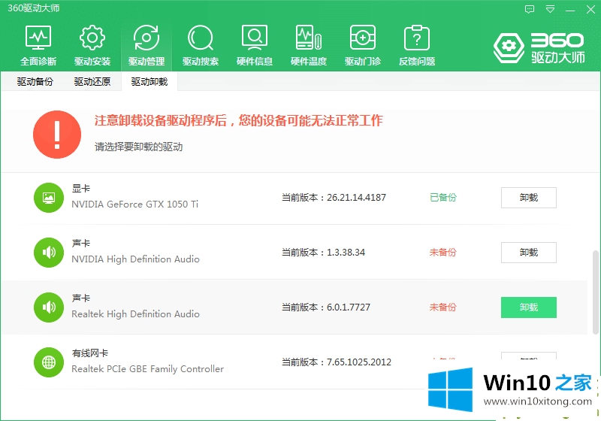Select the 驱动管理 toolbar icon
Image resolution: width=601 pixels, height=421 pixels.
click(146, 45)
